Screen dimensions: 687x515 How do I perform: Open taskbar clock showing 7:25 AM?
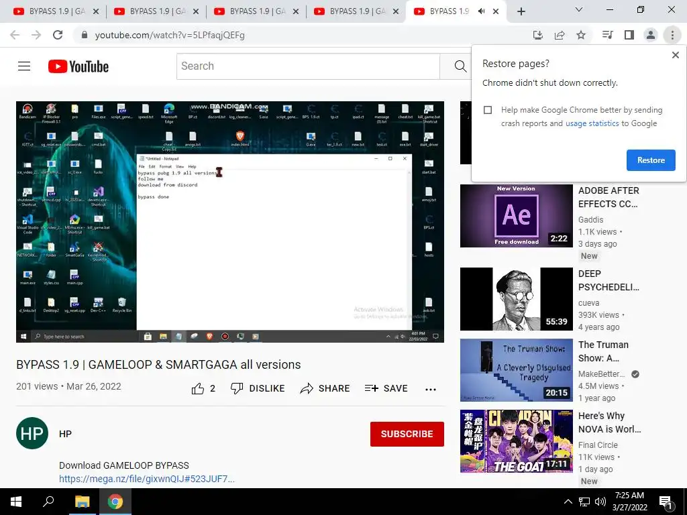click(x=629, y=502)
